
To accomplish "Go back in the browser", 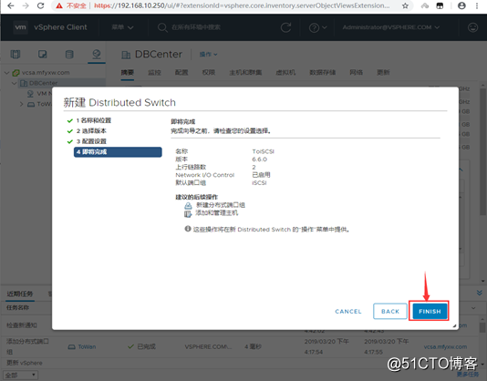I will tap(11, 5).
